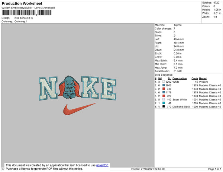The image size is (223, 172).
Task: Select the red swatch in the 727 row
Action: (164, 96)
